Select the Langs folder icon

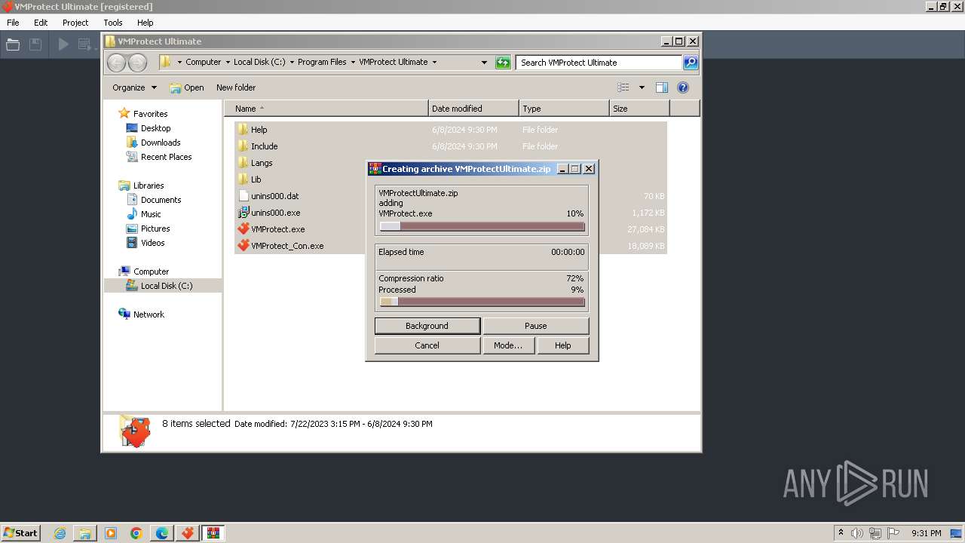(243, 163)
